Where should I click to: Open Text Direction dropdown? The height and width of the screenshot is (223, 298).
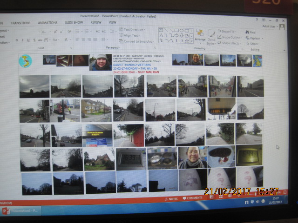pyautogui.click(x=132, y=29)
